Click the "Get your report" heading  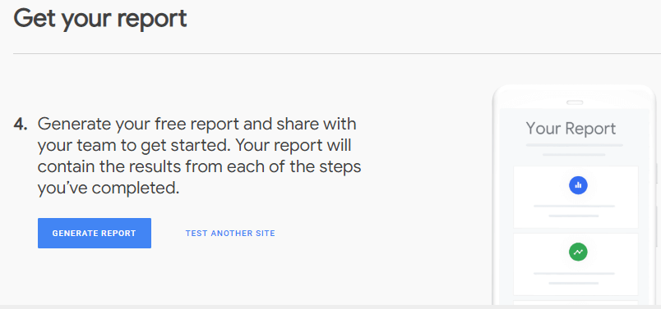click(x=100, y=19)
